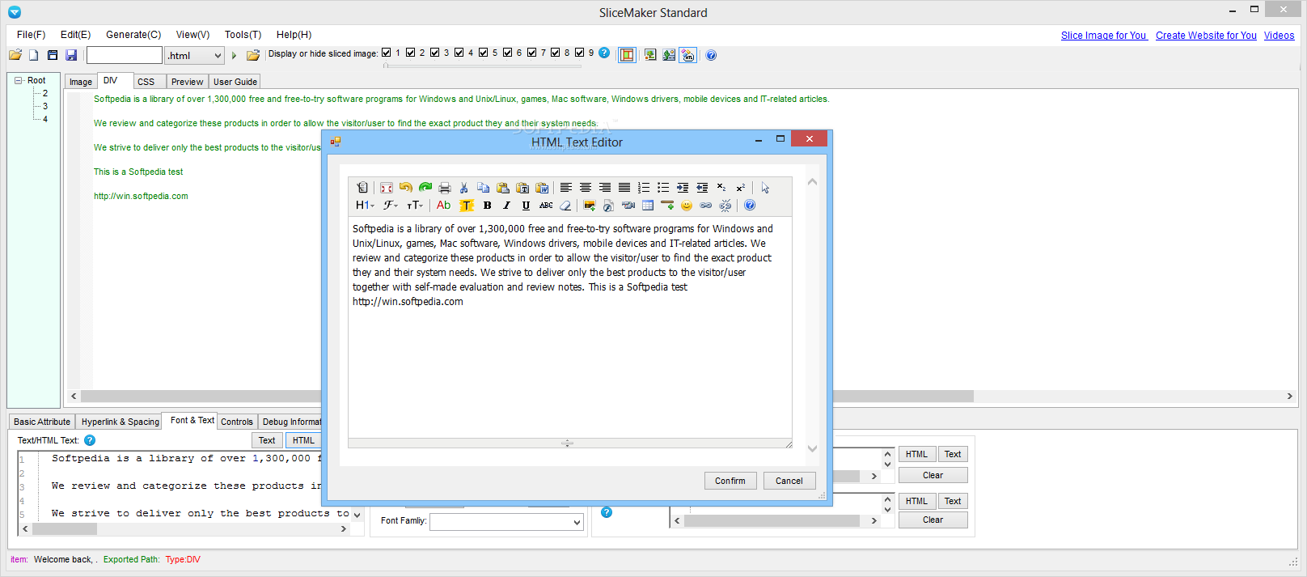Open the Generate(C) menu
This screenshot has width=1307, height=577.
(133, 35)
